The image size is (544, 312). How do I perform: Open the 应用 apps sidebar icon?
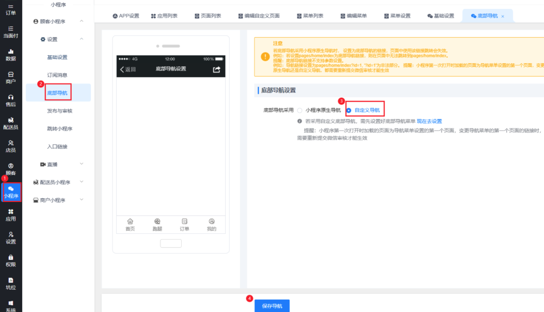[11, 215]
